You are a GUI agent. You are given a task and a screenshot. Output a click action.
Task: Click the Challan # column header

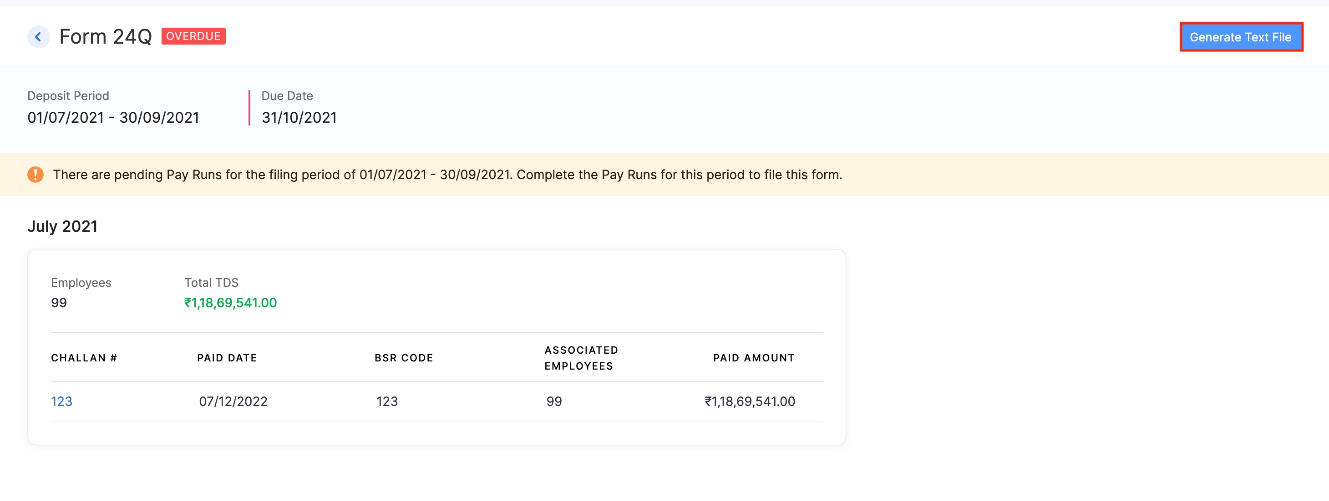point(84,358)
